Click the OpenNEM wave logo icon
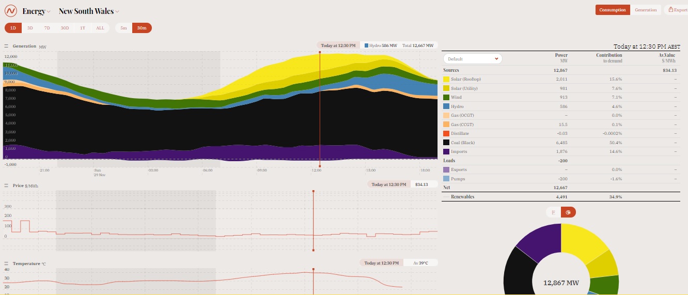Screen dimensions: 688x295 [11, 11]
